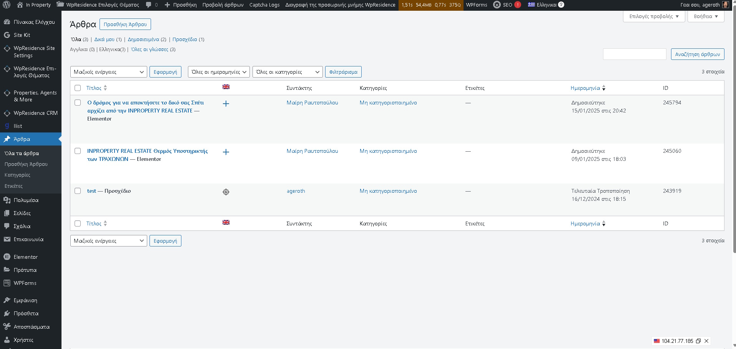Click the user avatar in the admin bar
The height and width of the screenshot is (349, 736).
pos(726,5)
